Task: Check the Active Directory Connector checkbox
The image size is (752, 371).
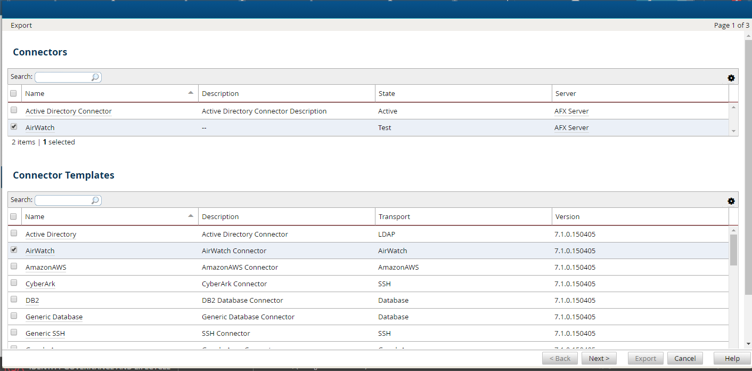Action: [14, 110]
